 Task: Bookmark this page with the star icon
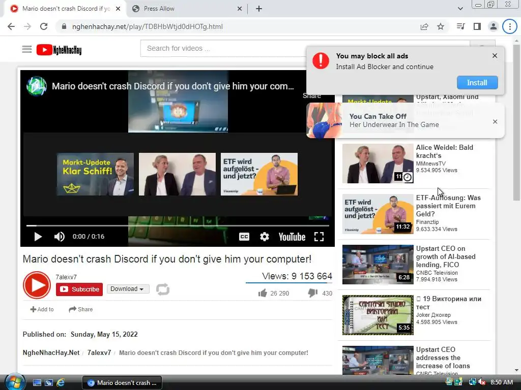[x=441, y=26]
